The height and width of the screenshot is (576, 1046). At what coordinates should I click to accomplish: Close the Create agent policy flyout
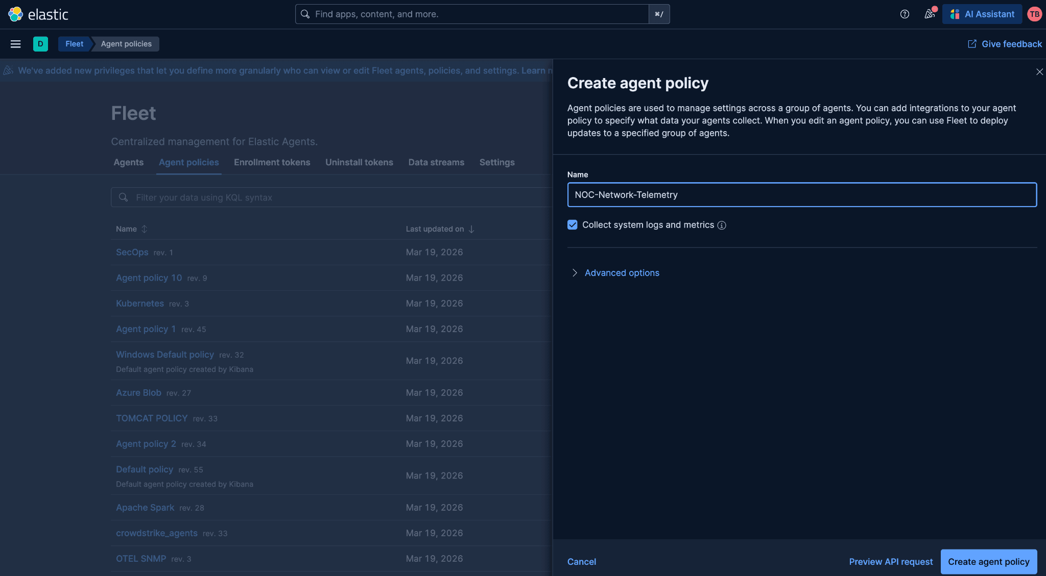click(1039, 72)
